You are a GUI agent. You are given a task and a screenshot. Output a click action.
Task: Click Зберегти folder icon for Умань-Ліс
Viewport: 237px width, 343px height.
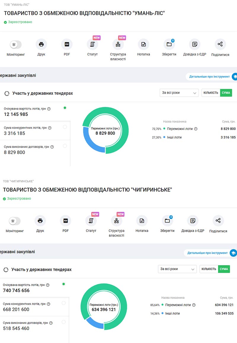tap(169, 44)
